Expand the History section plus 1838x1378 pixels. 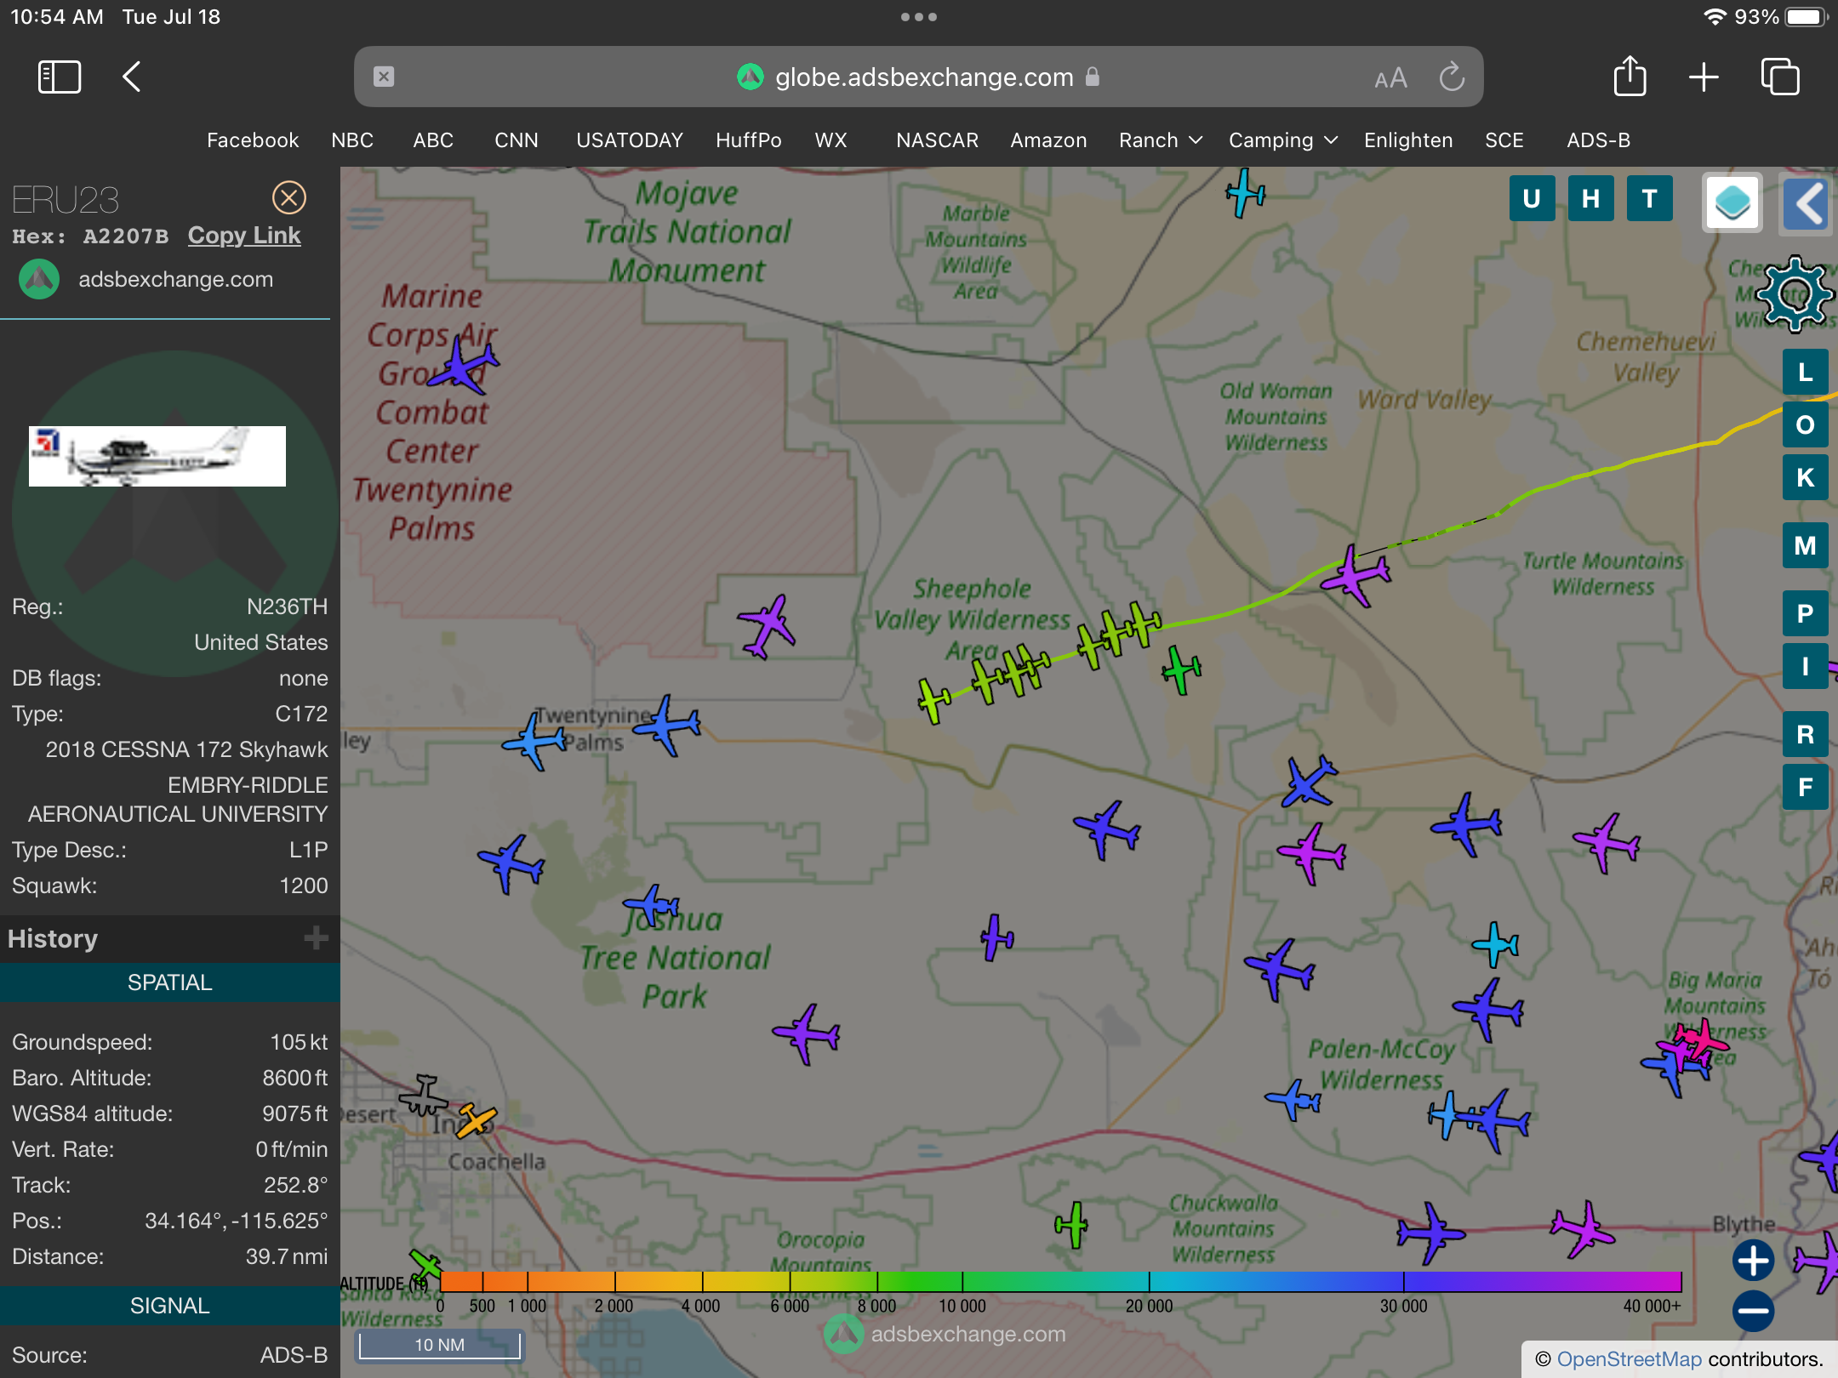316,938
